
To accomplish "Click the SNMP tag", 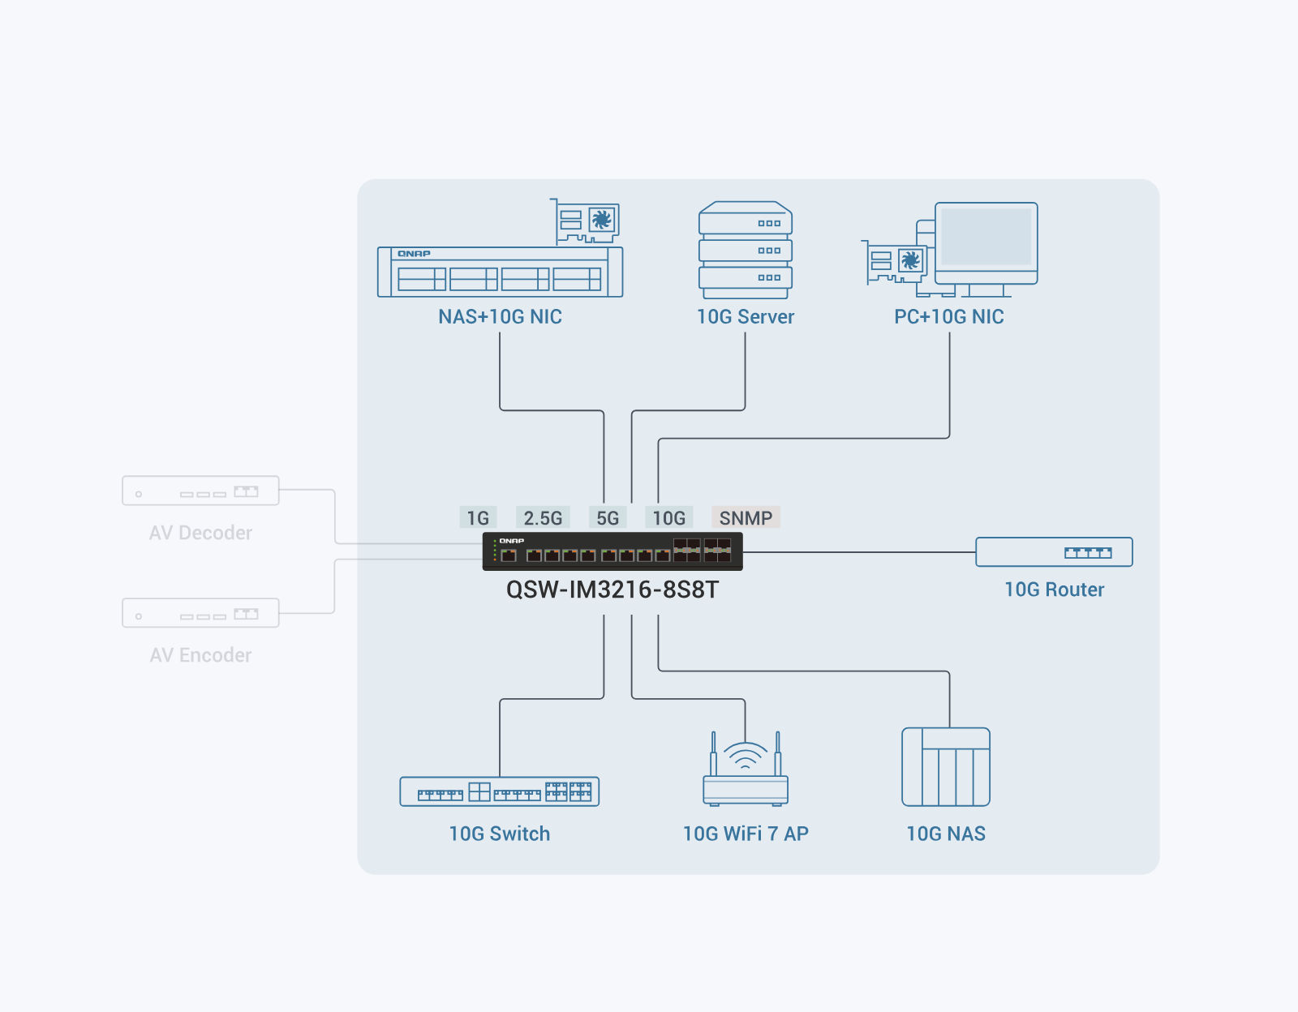I will tap(746, 517).
